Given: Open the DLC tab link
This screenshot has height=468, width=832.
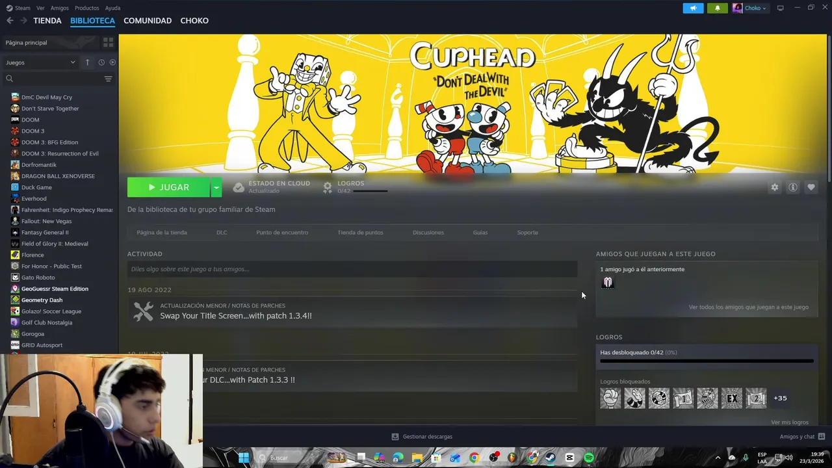Looking at the screenshot, I should pyautogui.click(x=222, y=232).
